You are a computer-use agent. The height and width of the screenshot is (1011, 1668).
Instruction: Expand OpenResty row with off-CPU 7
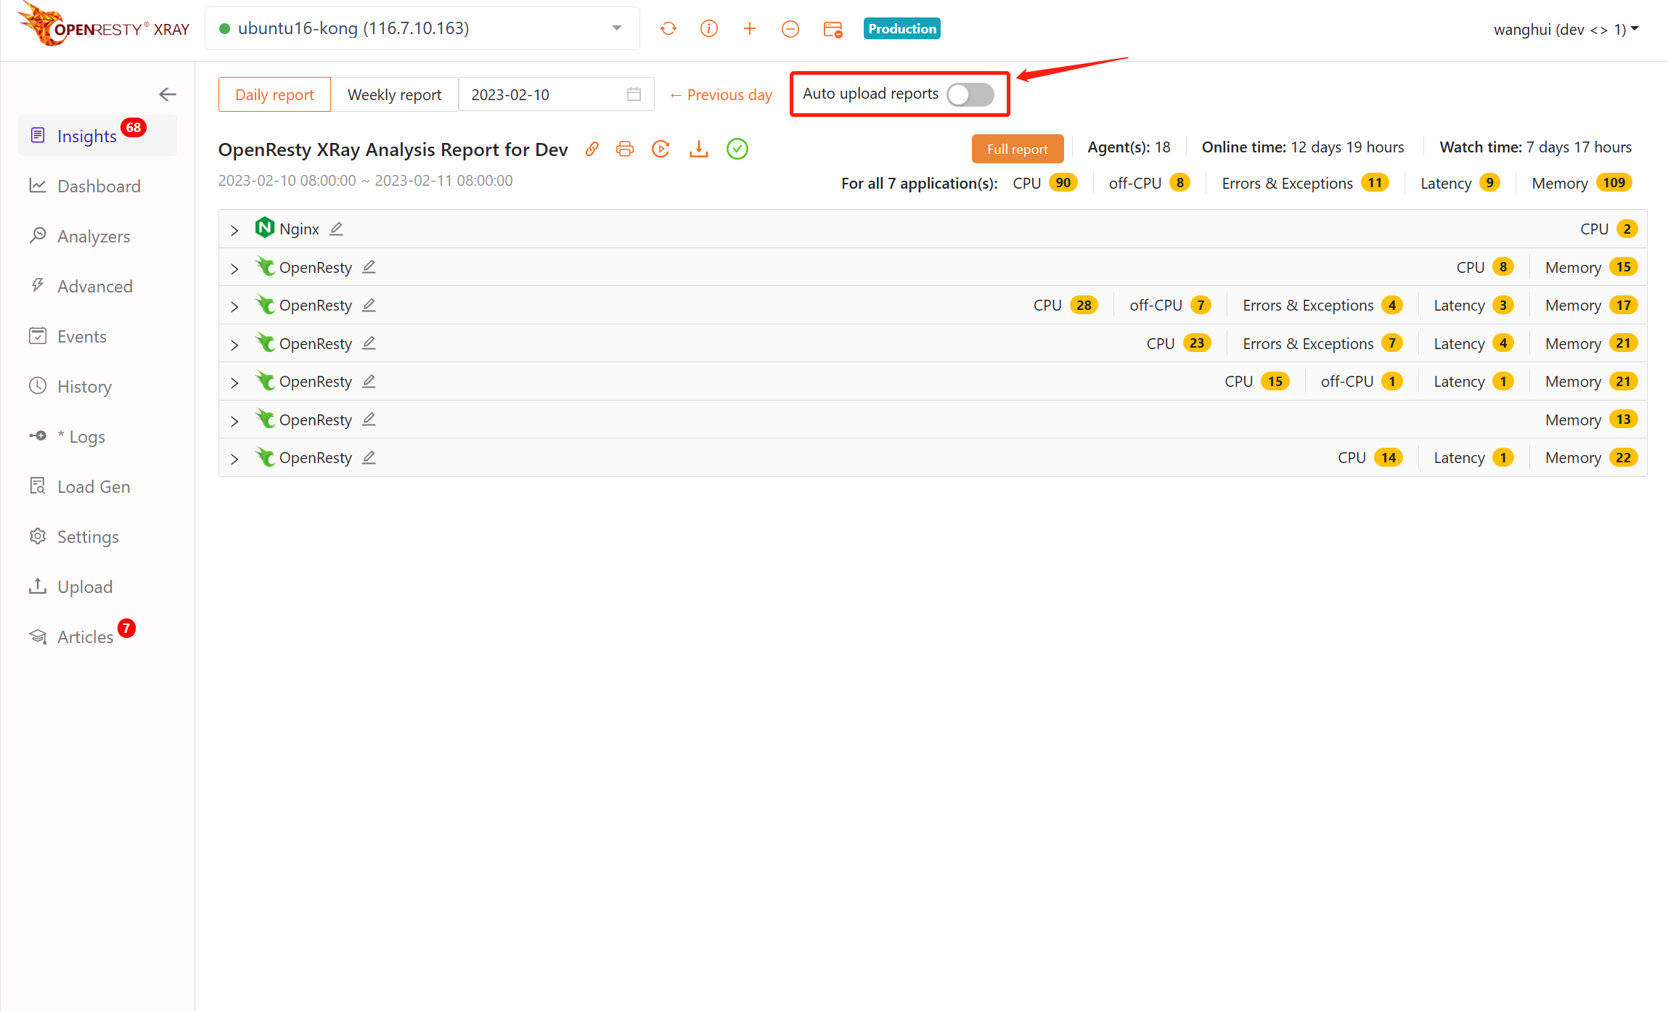[x=234, y=306]
